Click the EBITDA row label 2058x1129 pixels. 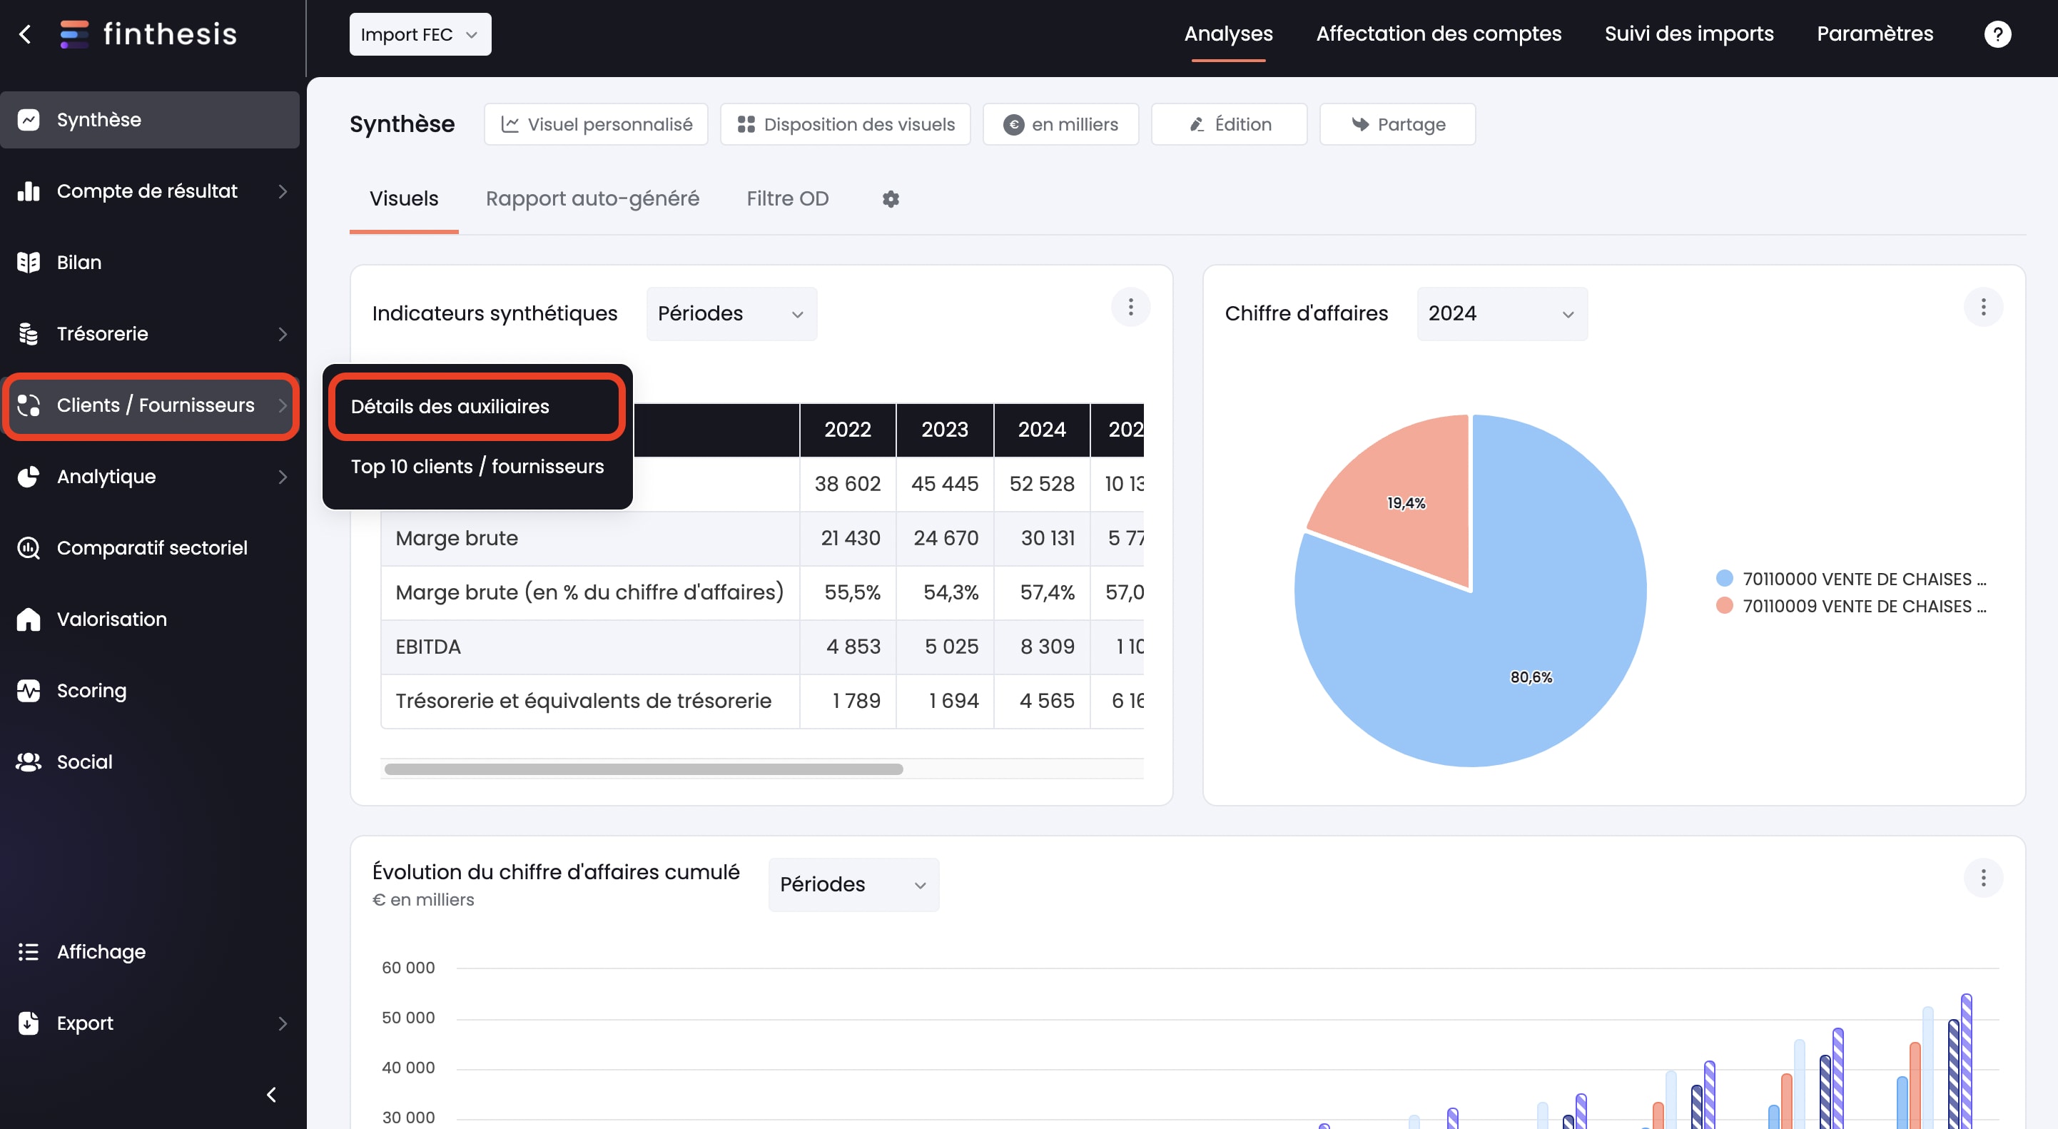click(x=428, y=647)
